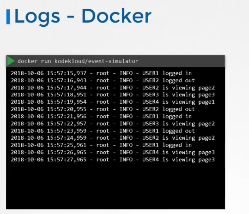The width and height of the screenshot is (249, 214).
Task: Click the 15:57:17,944 USER2 viewing page2 line
Action: [x=113, y=88]
